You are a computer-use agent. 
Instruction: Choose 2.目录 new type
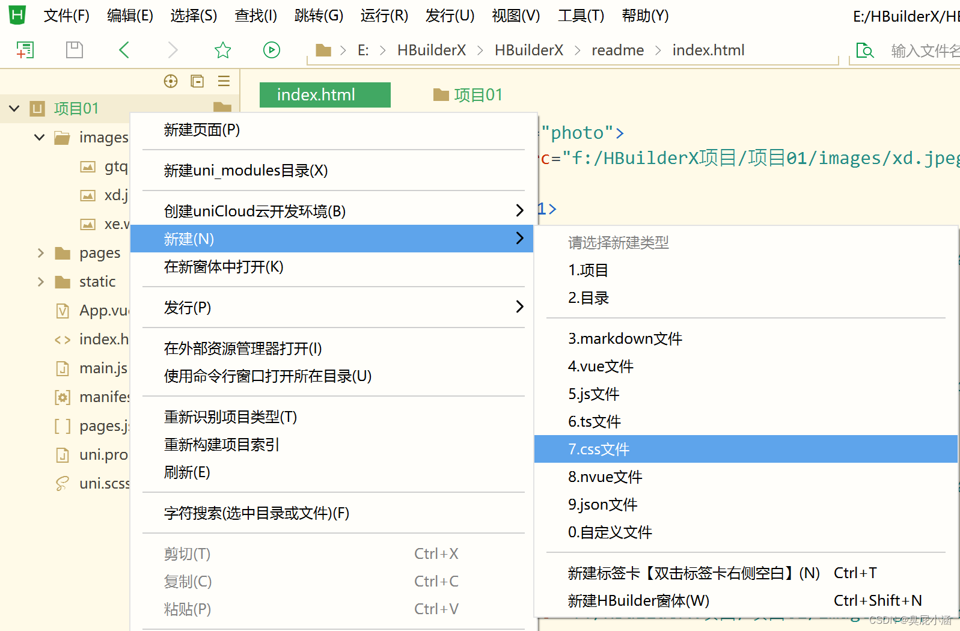pos(745,298)
